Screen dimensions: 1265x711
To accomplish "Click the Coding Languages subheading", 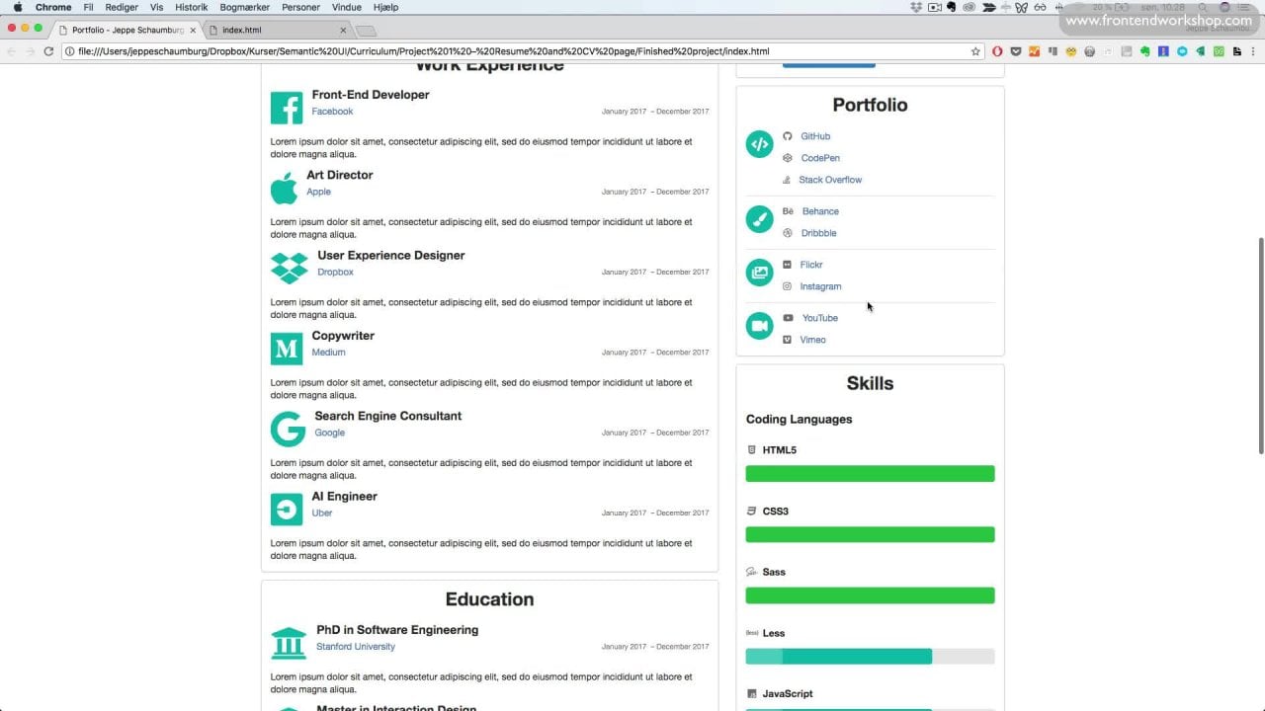I will (x=799, y=420).
